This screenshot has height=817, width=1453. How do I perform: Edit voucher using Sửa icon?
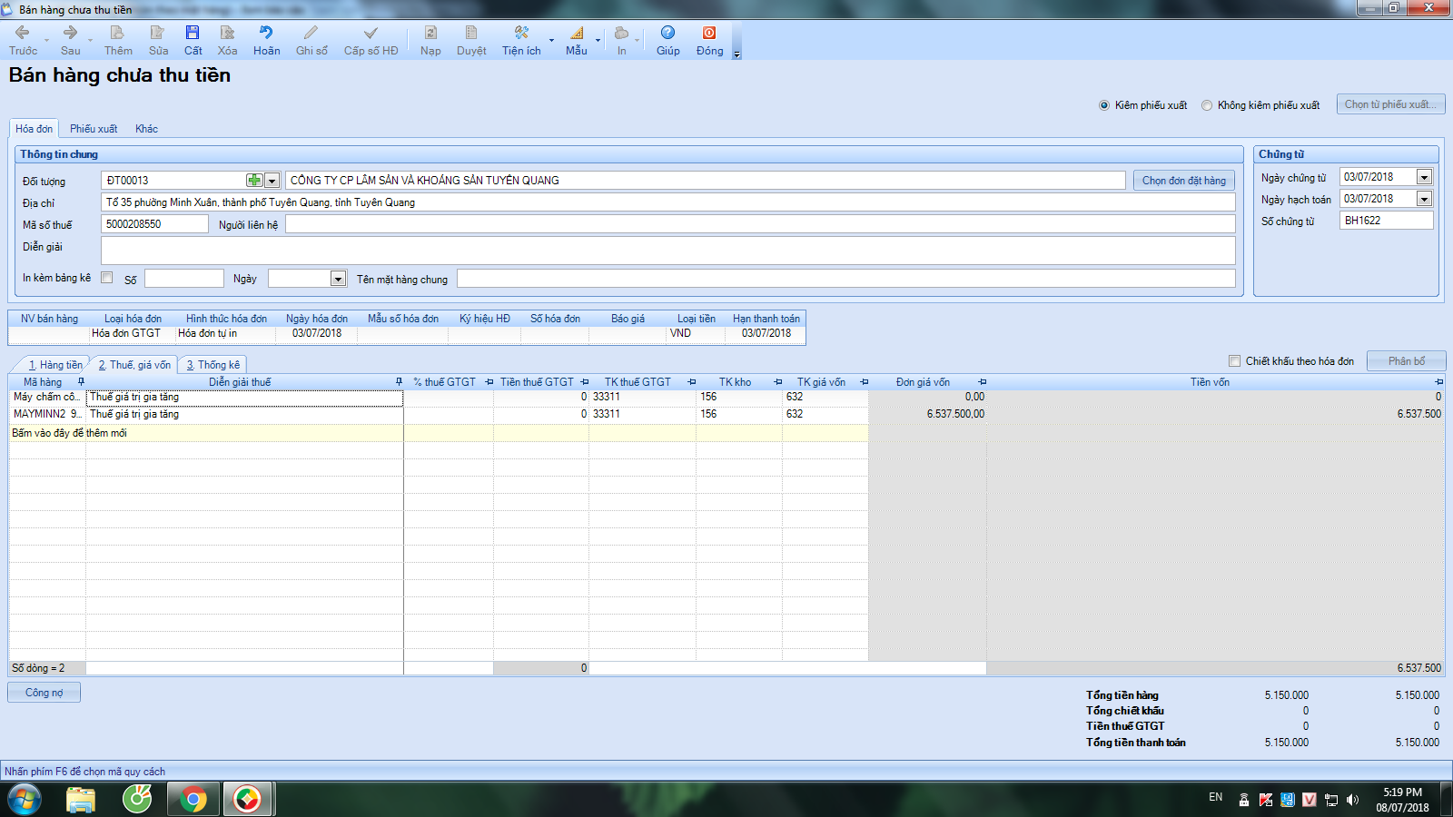(158, 41)
